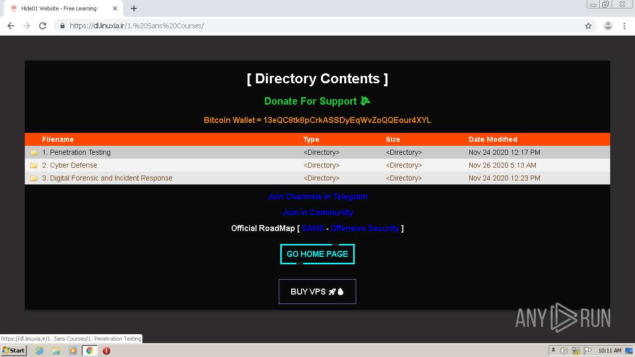Viewport: 635px width, 357px height.
Task: Close the Hide01 Website tab
Action: pos(115,8)
